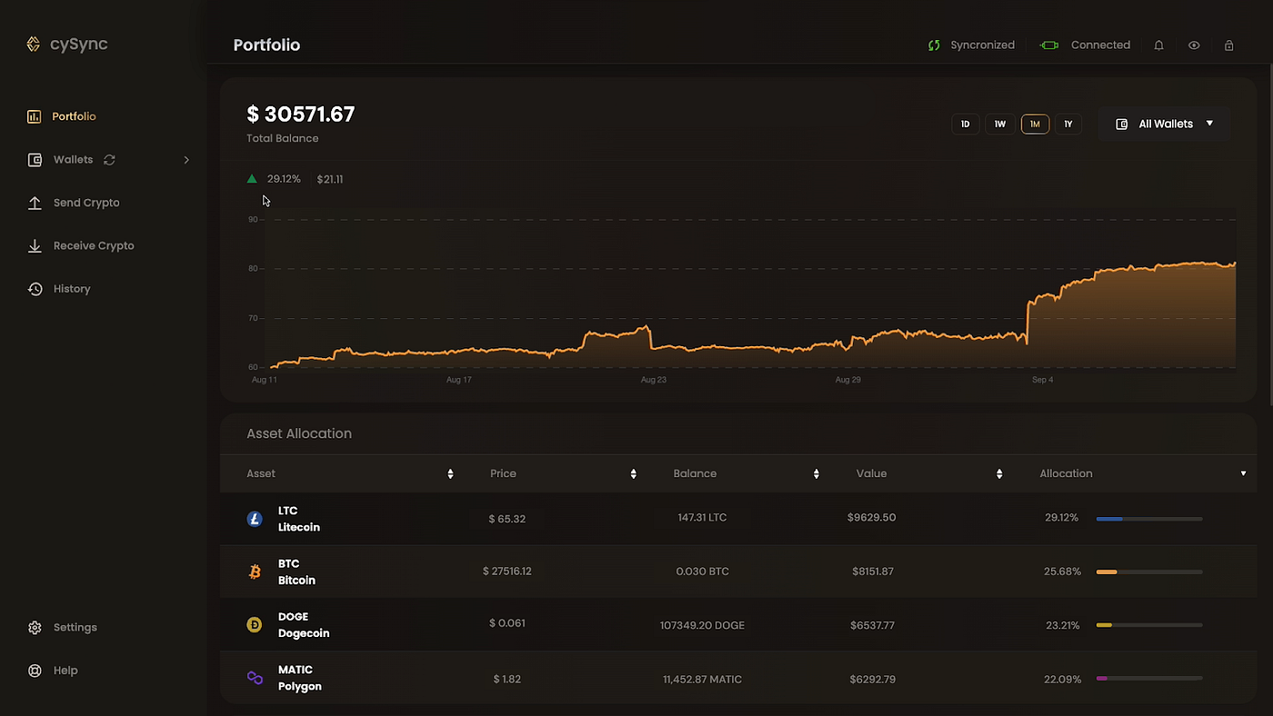Click the green Syncronized arrows icon
The width and height of the screenshot is (1273, 716).
(934, 45)
